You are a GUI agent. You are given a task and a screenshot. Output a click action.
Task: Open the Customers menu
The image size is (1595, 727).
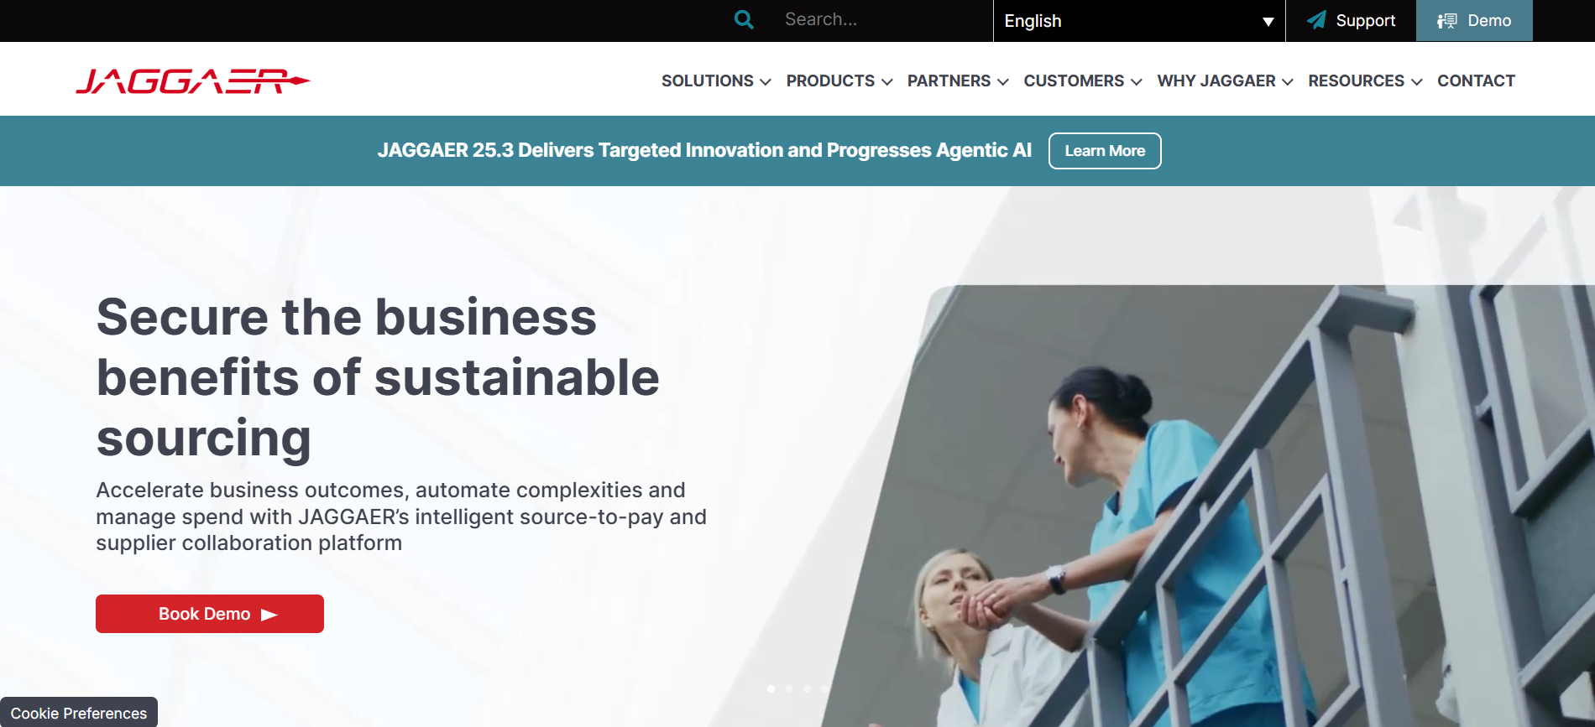[1082, 80]
